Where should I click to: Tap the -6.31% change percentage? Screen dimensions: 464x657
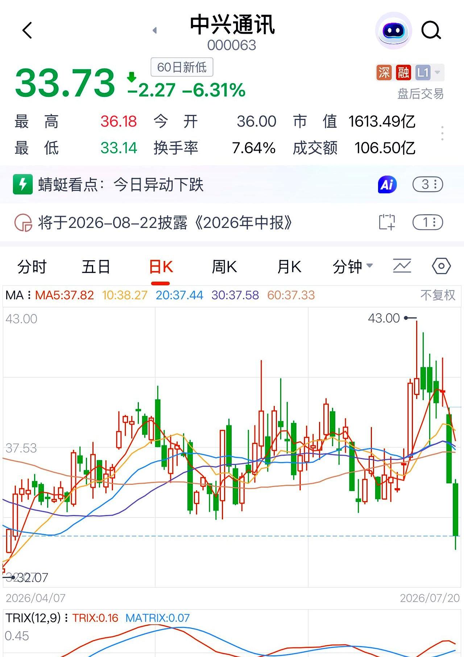click(214, 90)
